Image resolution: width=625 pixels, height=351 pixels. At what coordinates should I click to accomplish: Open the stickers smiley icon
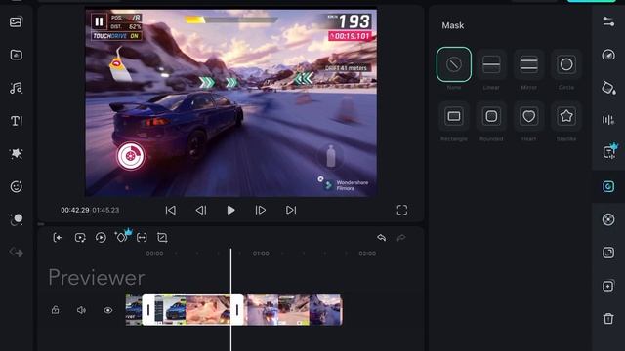pos(16,186)
